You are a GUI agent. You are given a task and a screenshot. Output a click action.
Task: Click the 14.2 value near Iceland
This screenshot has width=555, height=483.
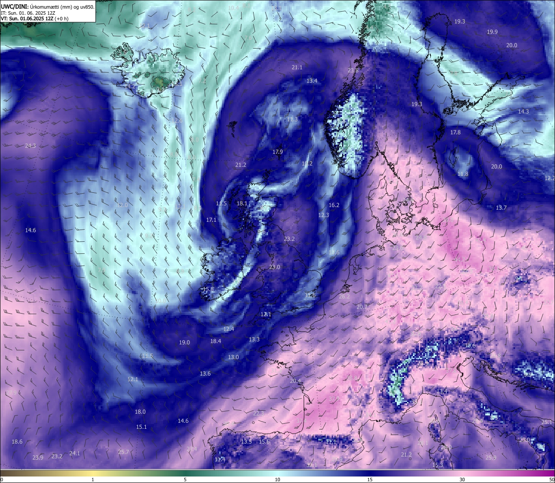click(x=130, y=87)
